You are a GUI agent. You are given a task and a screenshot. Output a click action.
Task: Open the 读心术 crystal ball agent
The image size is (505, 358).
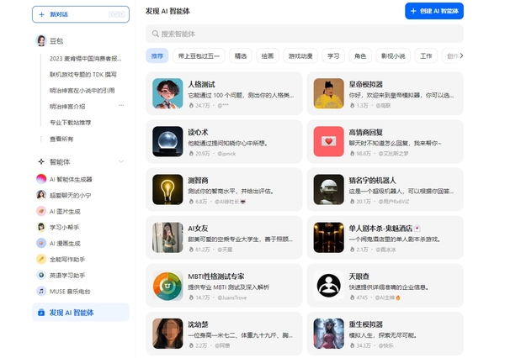(x=168, y=141)
